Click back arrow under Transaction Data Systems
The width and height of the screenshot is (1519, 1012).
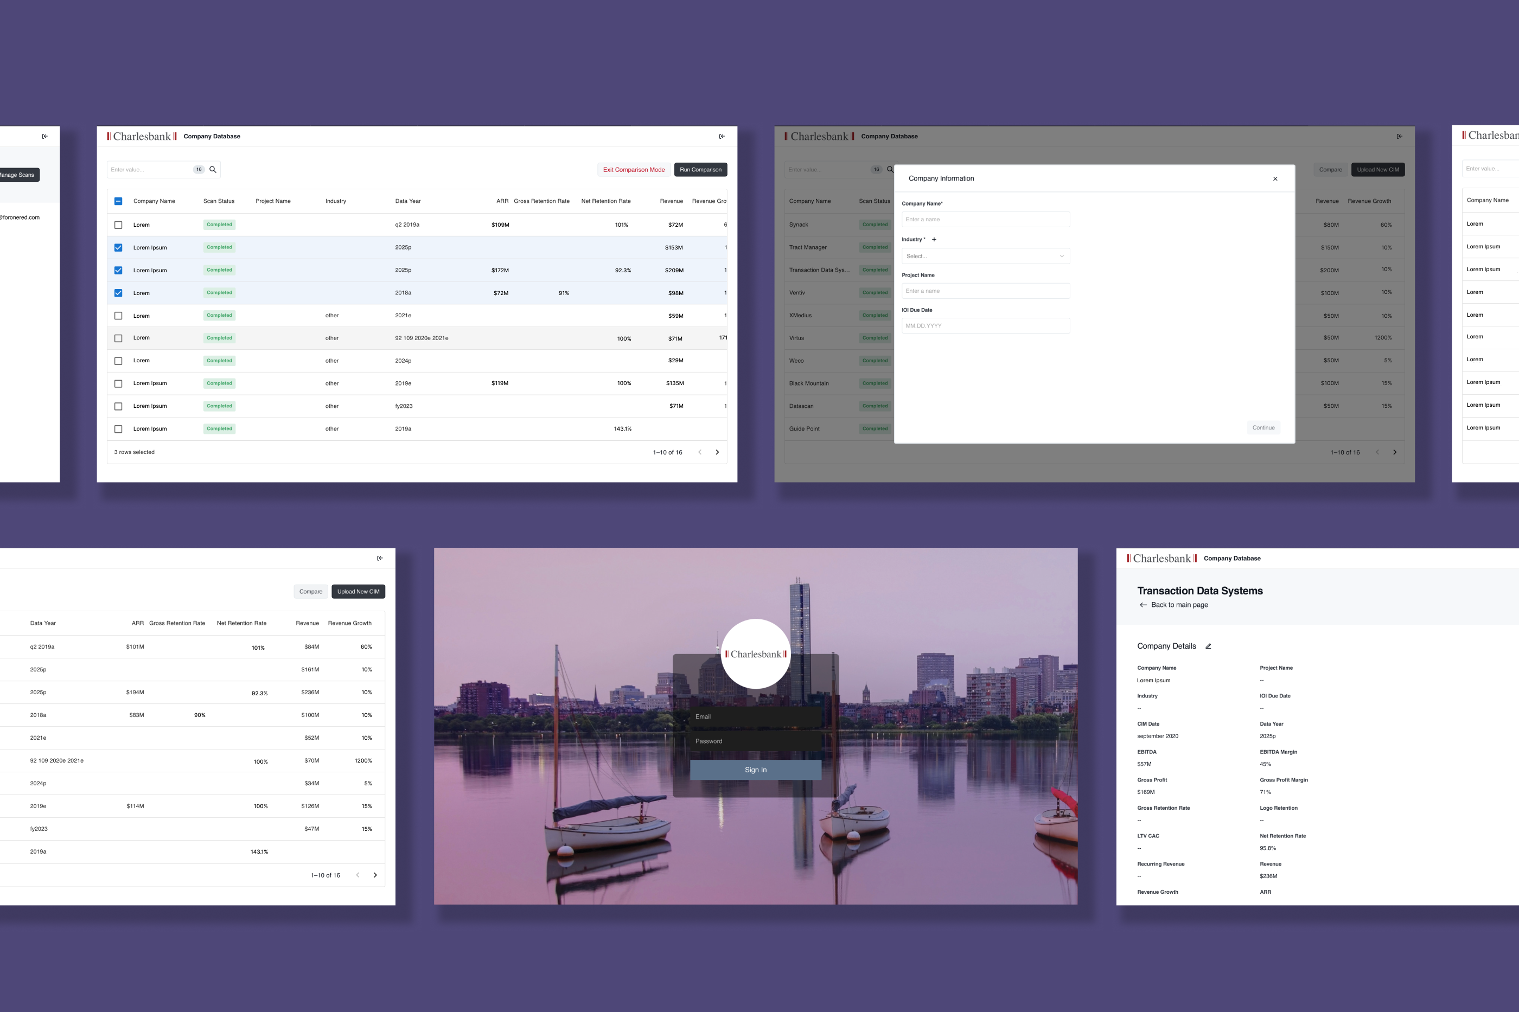click(1143, 605)
